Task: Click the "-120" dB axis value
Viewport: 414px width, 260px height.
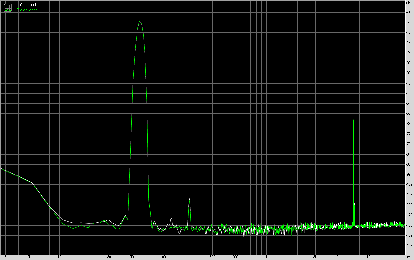Action: (409, 215)
